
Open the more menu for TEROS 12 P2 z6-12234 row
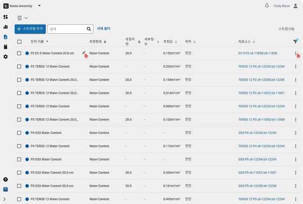coord(296,66)
